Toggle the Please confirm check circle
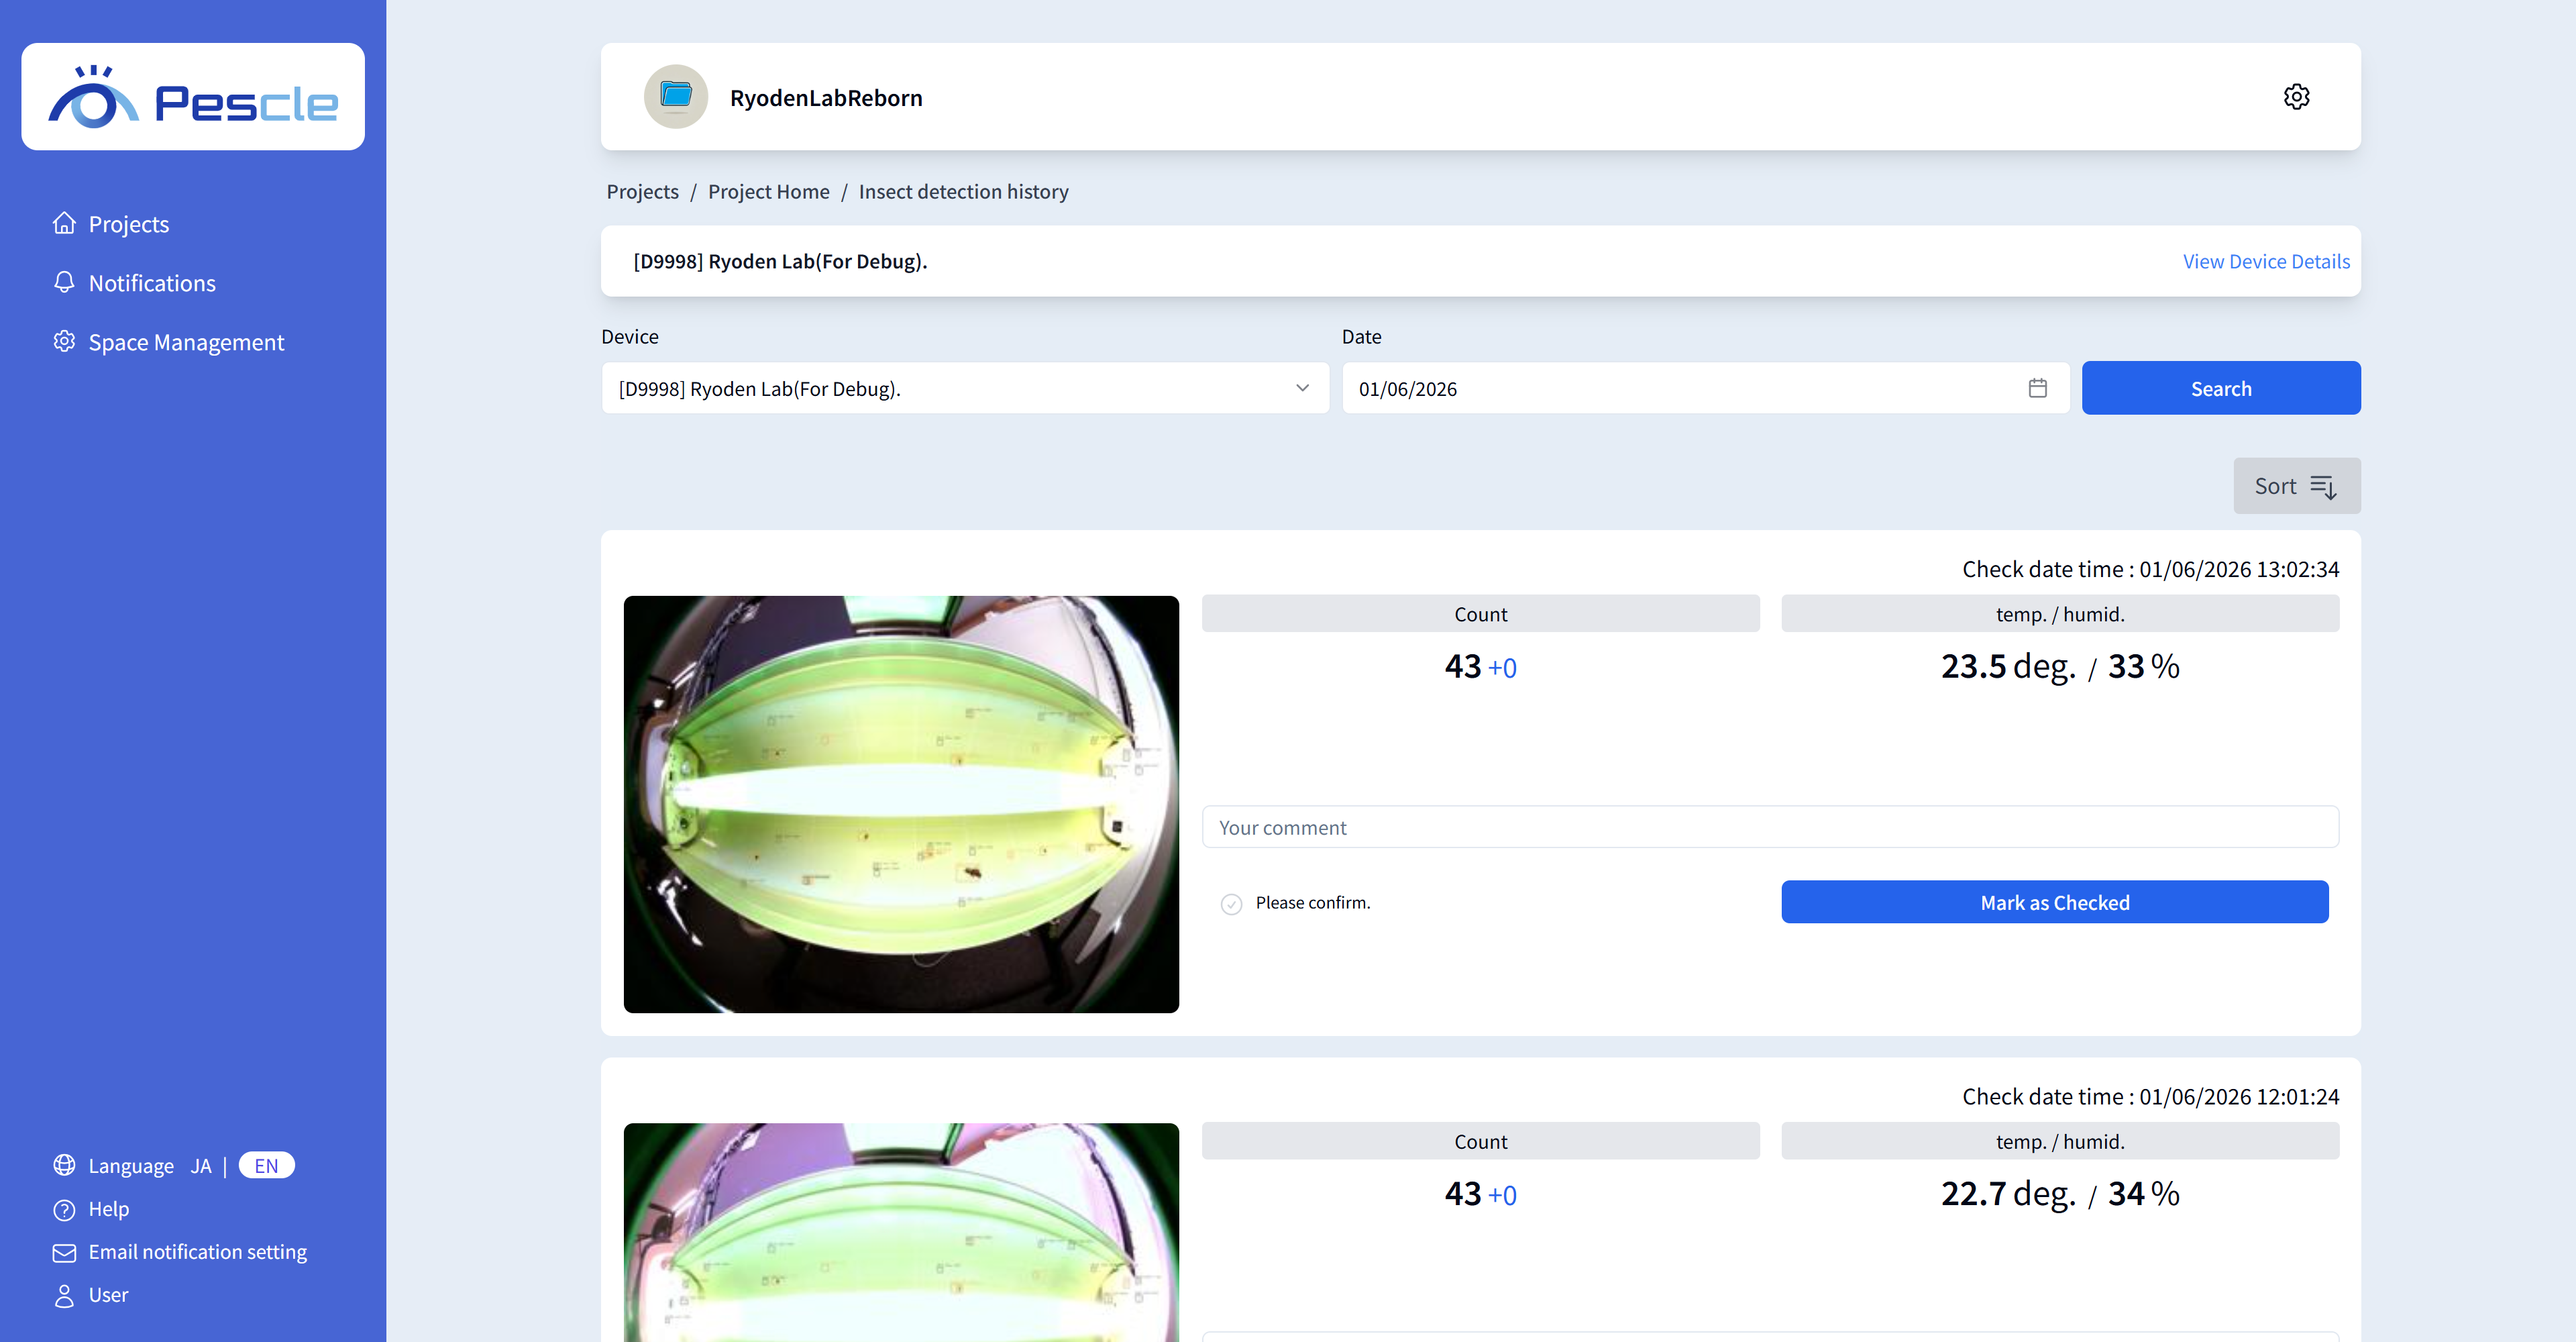 pyautogui.click(x=1231, y=904)
